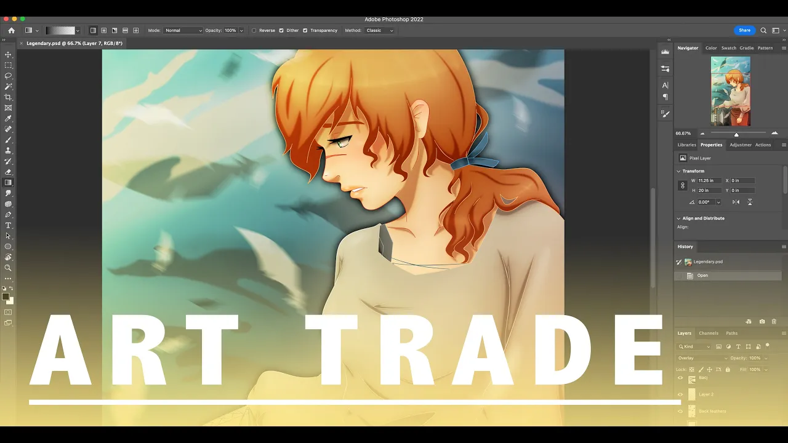Image resolution: width=788 pixels, height=443 pixels.
Task: Select the Lasso tool
Action: click(8, 76)
